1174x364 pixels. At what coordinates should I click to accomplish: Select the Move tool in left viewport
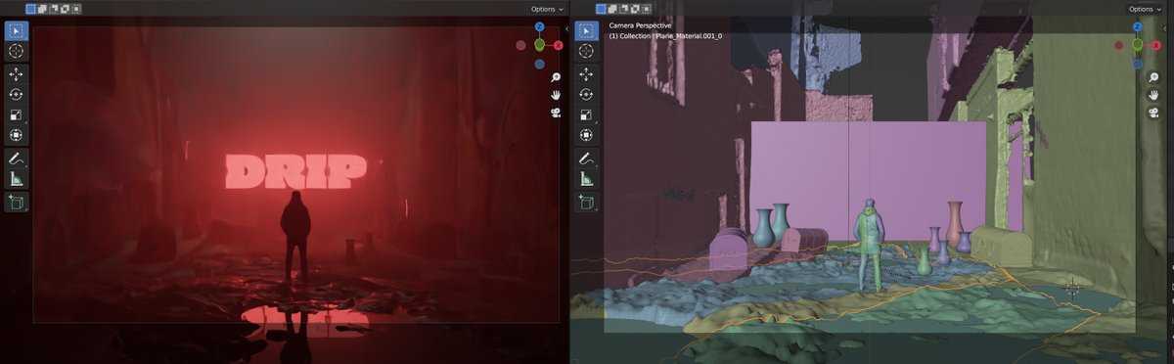(x=17, y=74)
